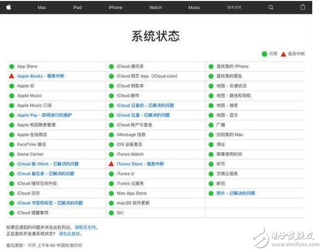Image resolution: width=323 pixels, height=252 pixels.
Task: Select 地图 - 交通状况 row text
Action: point(231,86)
